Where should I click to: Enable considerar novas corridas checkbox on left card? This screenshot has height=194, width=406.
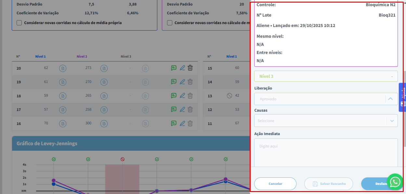(19, 23)
